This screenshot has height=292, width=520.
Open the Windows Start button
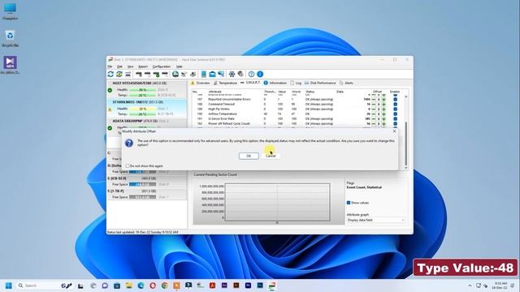9,286
